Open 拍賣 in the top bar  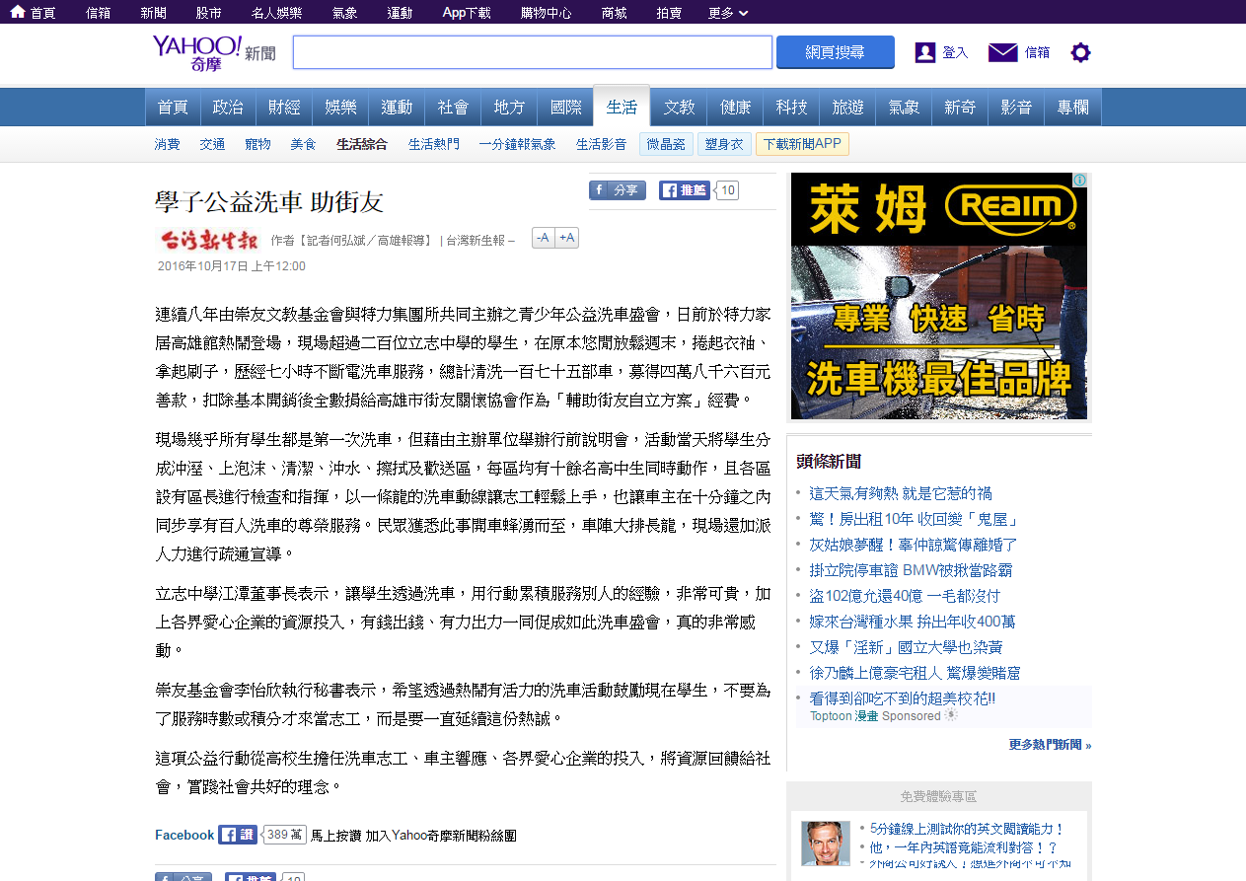pyautogui.click(x=669, y=13)
